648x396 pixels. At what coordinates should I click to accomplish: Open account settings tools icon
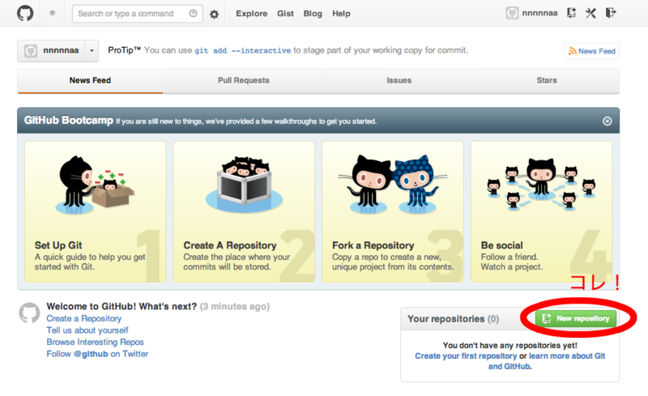pos(590,13)
